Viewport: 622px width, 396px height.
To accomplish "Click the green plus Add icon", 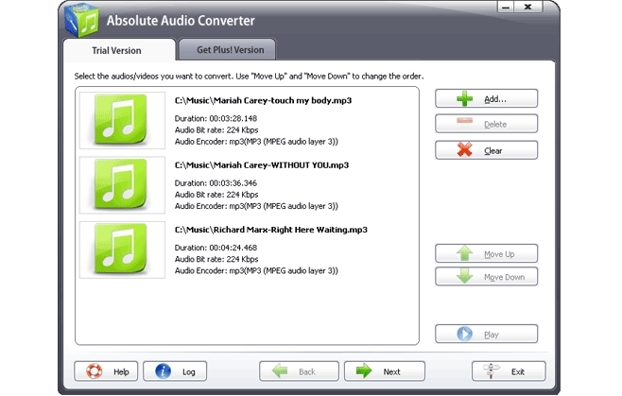I will tap(464, 99).
